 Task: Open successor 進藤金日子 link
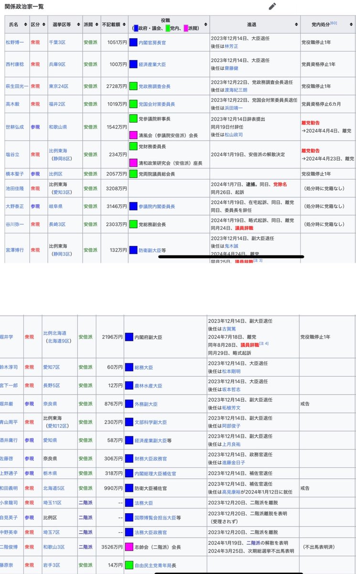coord(234,463)
